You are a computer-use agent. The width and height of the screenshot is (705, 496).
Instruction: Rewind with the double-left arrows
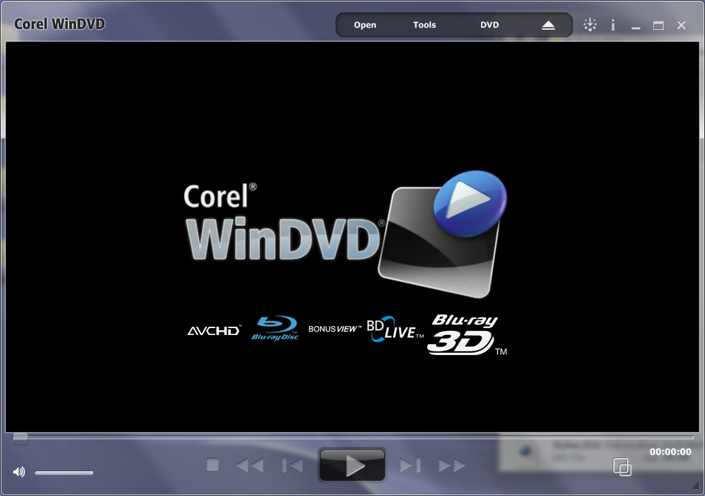(x=250, y=465)
